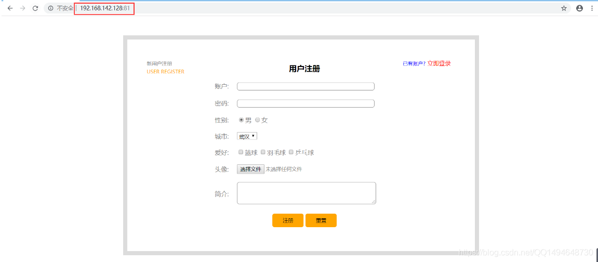Click inside the 简介 textarea
The image size is (598, 262).
point(307,193)
